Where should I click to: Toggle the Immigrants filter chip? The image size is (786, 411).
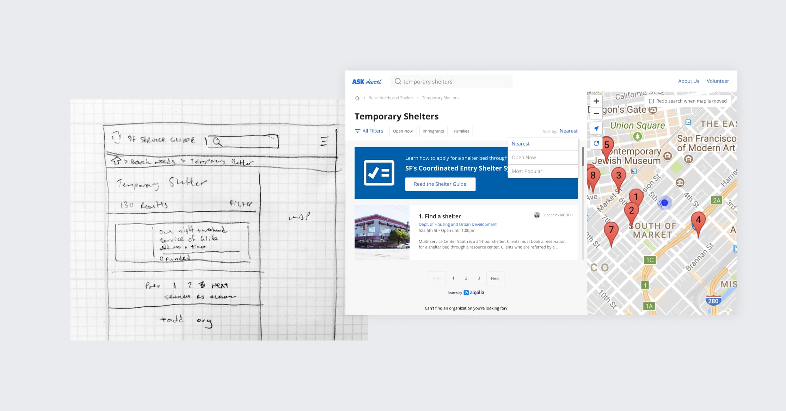click(433, 131)
